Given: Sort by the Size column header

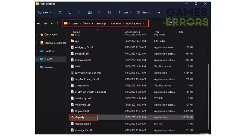Looking at the screenshot, I should pos(181,32).
